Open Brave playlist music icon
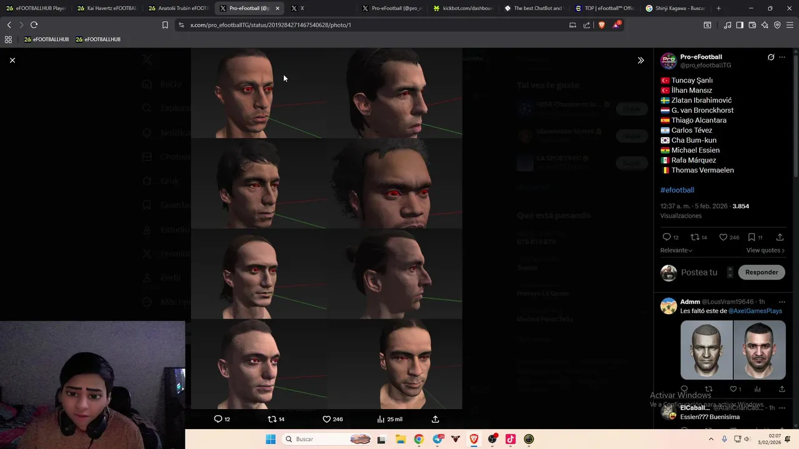 pos(727,25)
